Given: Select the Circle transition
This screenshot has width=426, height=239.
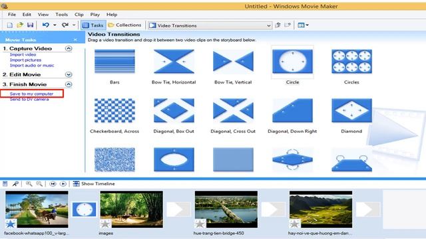Looking at the screenshot, I should pos(292,62).
